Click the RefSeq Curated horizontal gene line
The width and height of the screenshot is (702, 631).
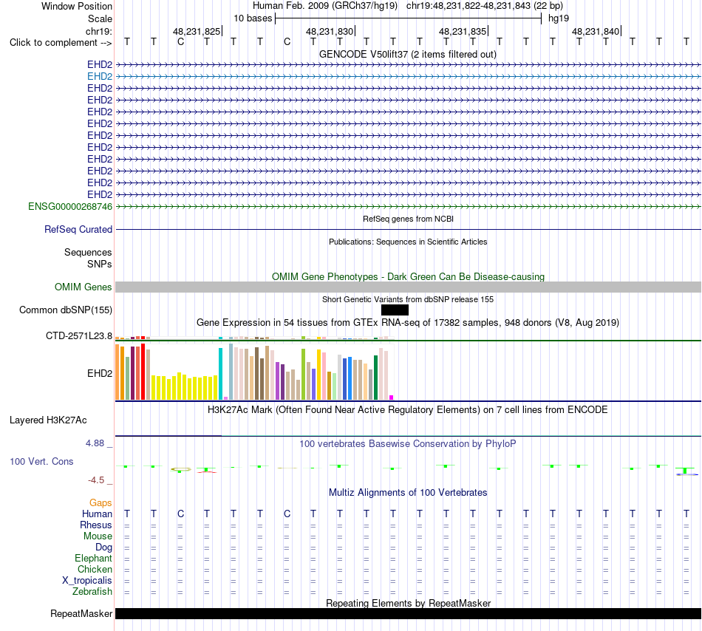[408, 230]
